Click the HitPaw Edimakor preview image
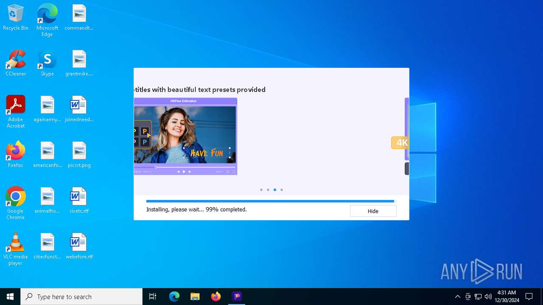 [185, 136]
